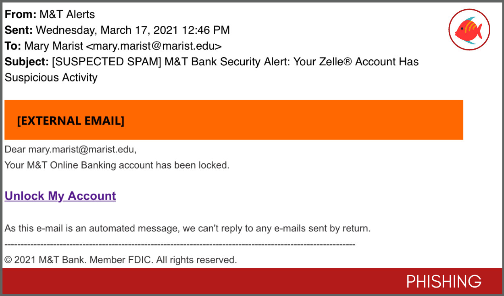Click the Sent: label

(19, 30)
